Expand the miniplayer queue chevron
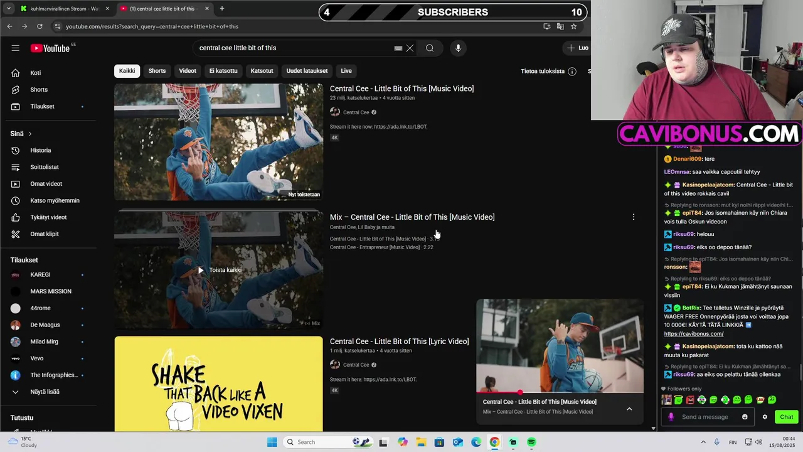803x452 pixels. pyautogui.click(x=629, y=409)
